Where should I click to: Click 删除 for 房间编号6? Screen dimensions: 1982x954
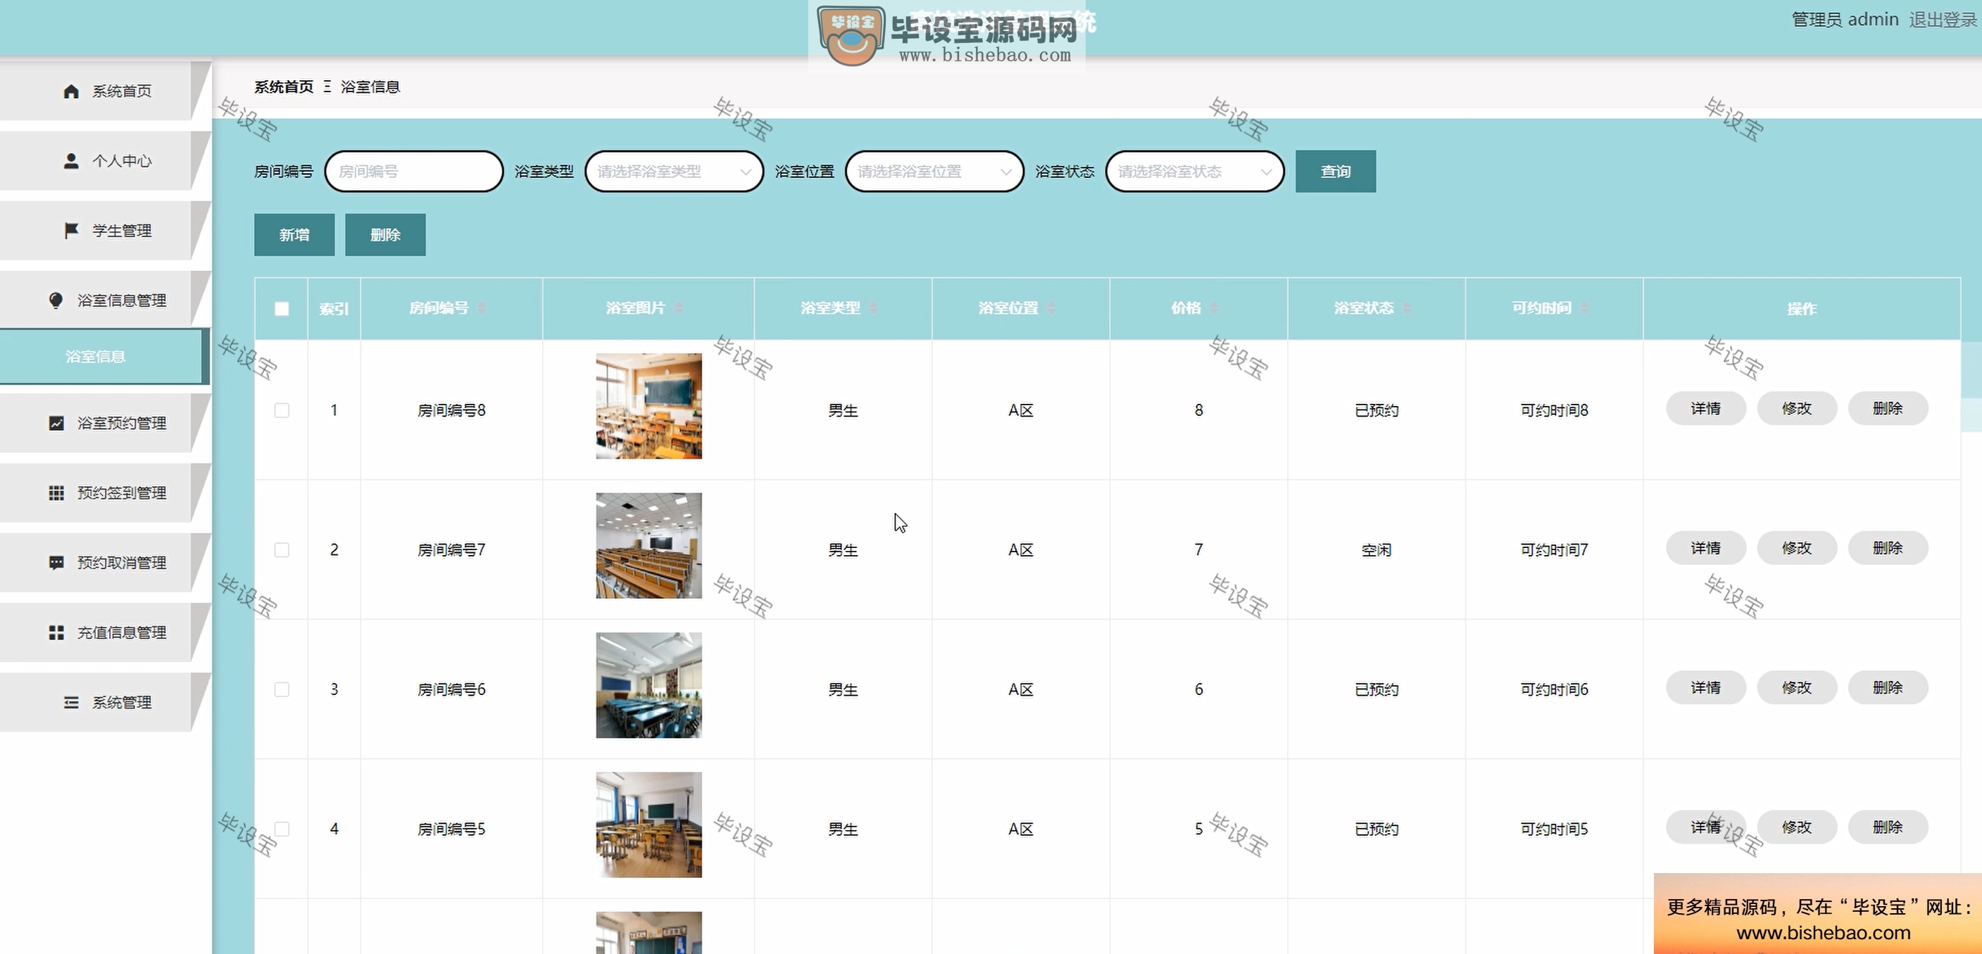click(x=1888, y=688)
